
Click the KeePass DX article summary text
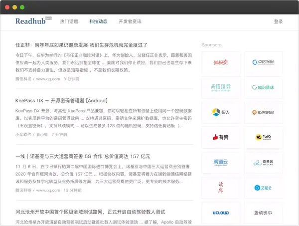coord(104,118)
